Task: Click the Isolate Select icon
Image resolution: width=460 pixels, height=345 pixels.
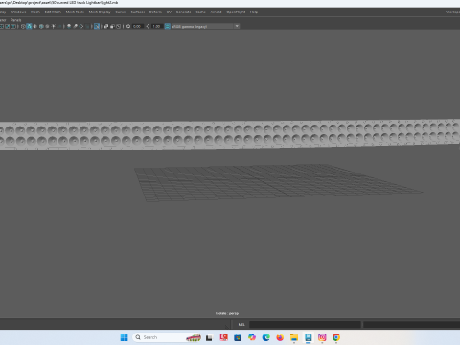Action: (x=97, y=26)
